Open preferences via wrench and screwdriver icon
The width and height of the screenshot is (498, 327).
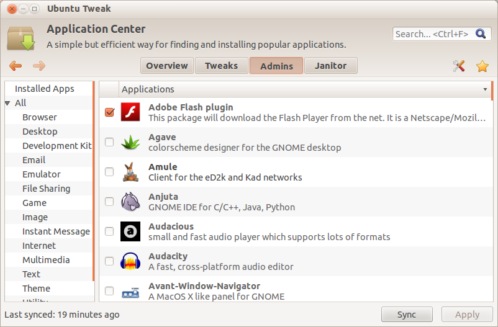[x=459, y=66]
